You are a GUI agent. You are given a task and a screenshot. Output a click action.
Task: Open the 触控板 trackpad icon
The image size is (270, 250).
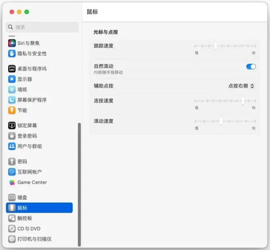point(12,218)
